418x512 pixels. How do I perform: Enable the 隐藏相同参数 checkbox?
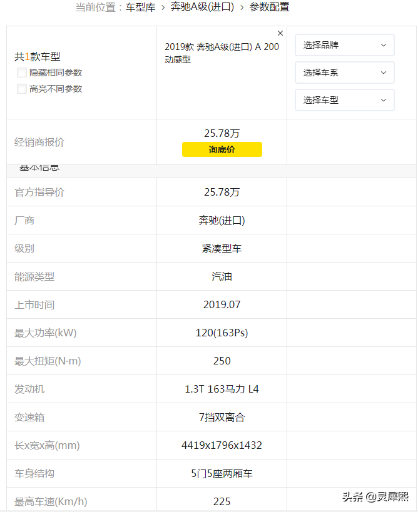pyautogui.click(x=22, y=73)
